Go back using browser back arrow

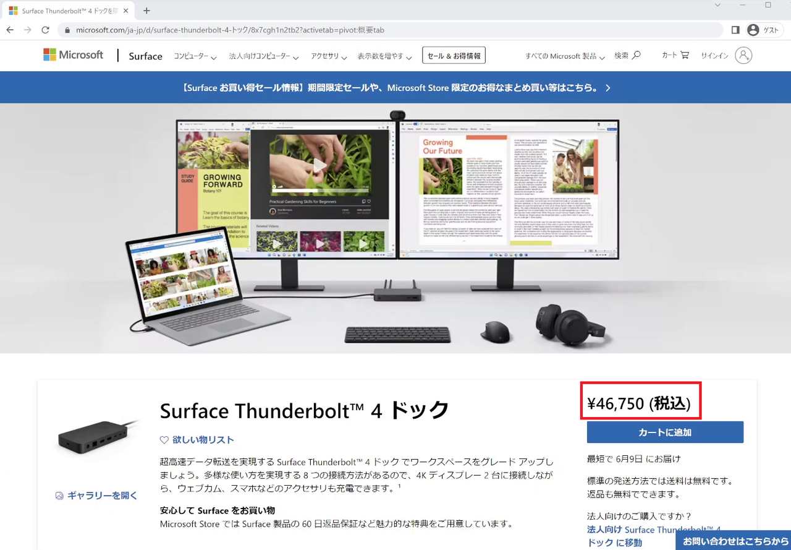pos(10,30)
